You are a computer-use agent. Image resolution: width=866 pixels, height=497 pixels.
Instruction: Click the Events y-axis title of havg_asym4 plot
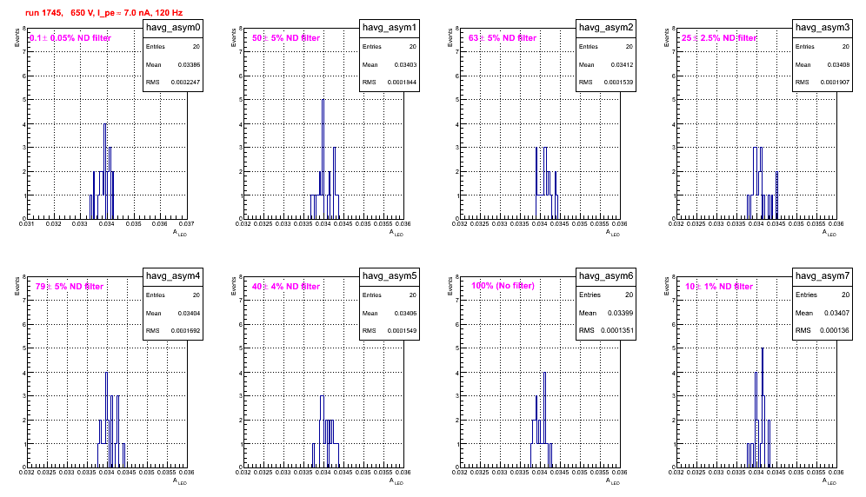pyautogui.click(x=17, y=286)
